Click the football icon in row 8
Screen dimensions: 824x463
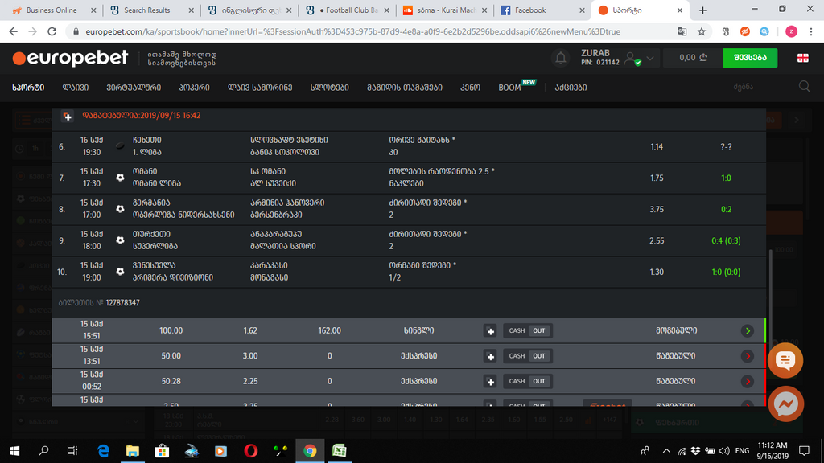(121, 209)
